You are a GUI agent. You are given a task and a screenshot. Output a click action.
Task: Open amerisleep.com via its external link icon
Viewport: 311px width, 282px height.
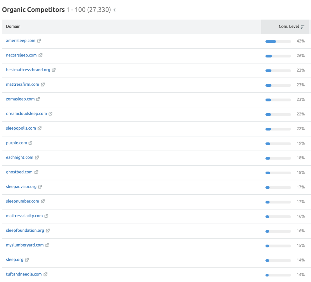click(39, 40)
